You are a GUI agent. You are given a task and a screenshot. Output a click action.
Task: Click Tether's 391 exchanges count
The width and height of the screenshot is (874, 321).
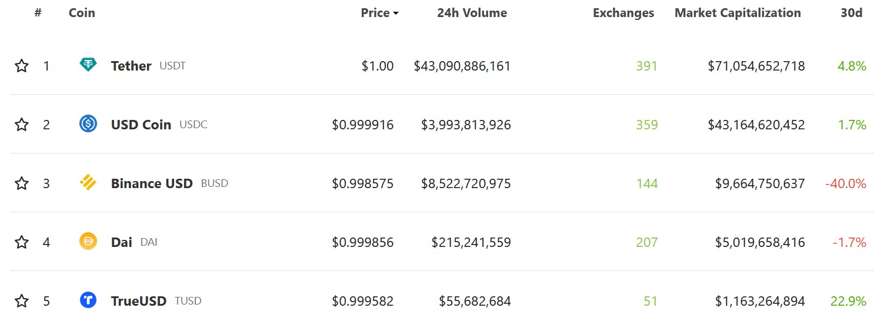pyautogui.click(x=646, y=66)
